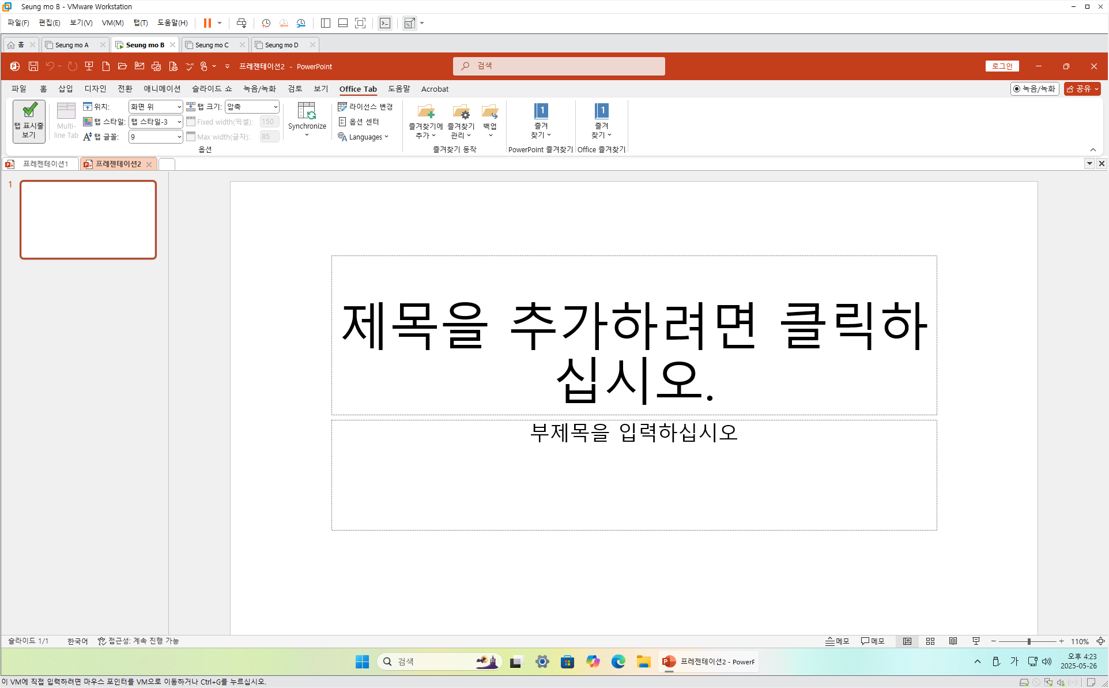Toggle 메모 notes pane in status bar
The height and width of the screenshot is (688, 1109).
click(x=837, y=641)
